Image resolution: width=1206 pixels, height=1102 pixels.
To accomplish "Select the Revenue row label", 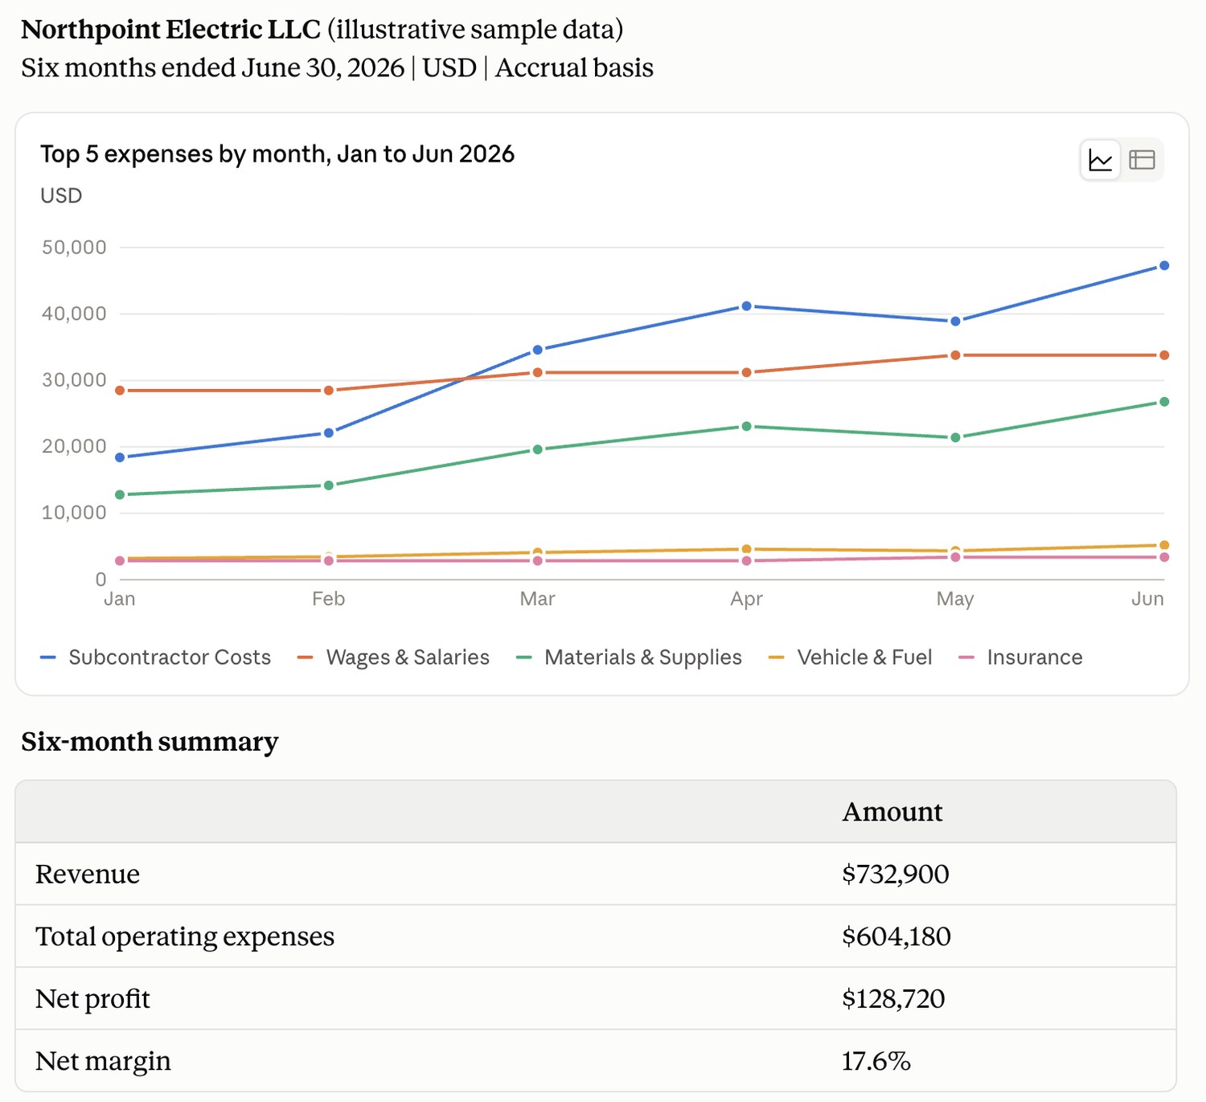I will click(88, 874).
